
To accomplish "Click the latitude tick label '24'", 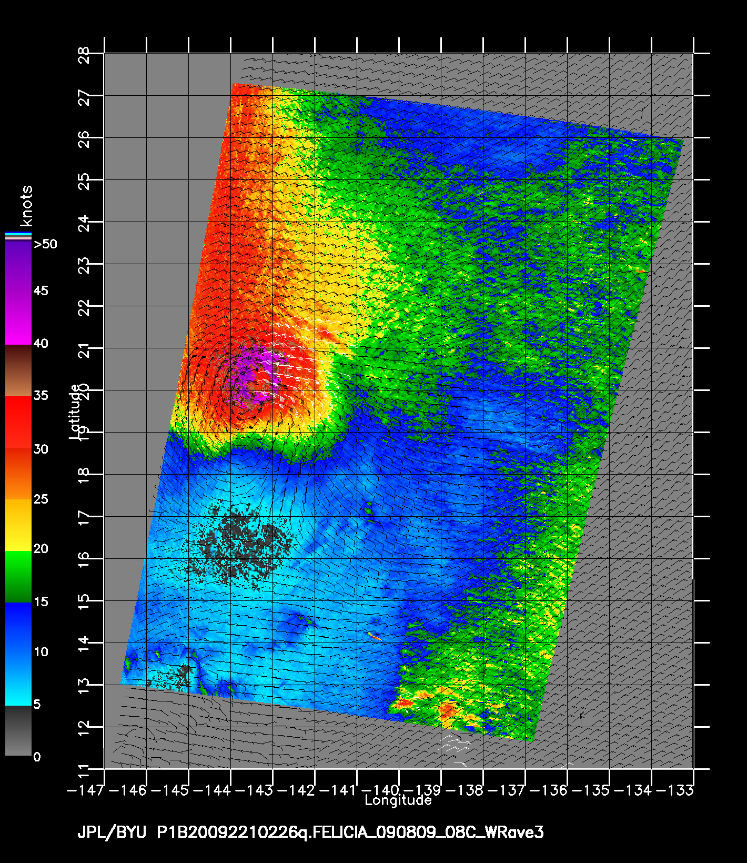I will click(84, 224).
